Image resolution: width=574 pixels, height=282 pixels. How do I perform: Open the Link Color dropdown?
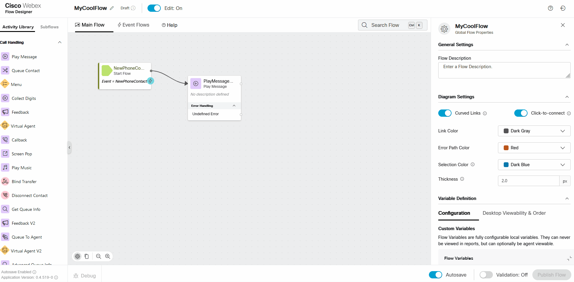click(534, 131)
